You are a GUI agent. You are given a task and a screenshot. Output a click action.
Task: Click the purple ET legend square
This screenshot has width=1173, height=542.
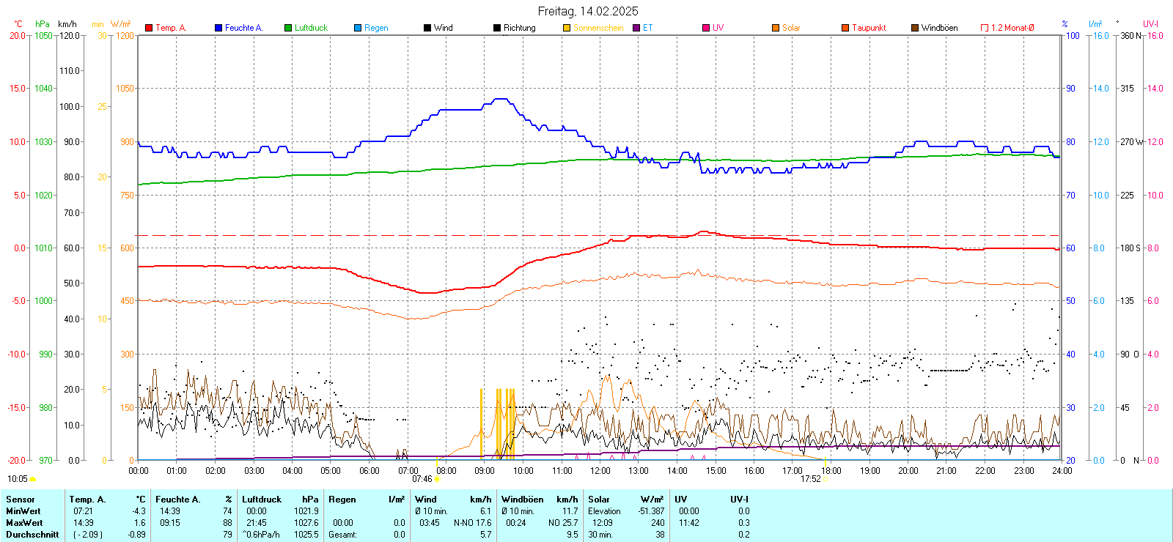(x=636, y=28)
